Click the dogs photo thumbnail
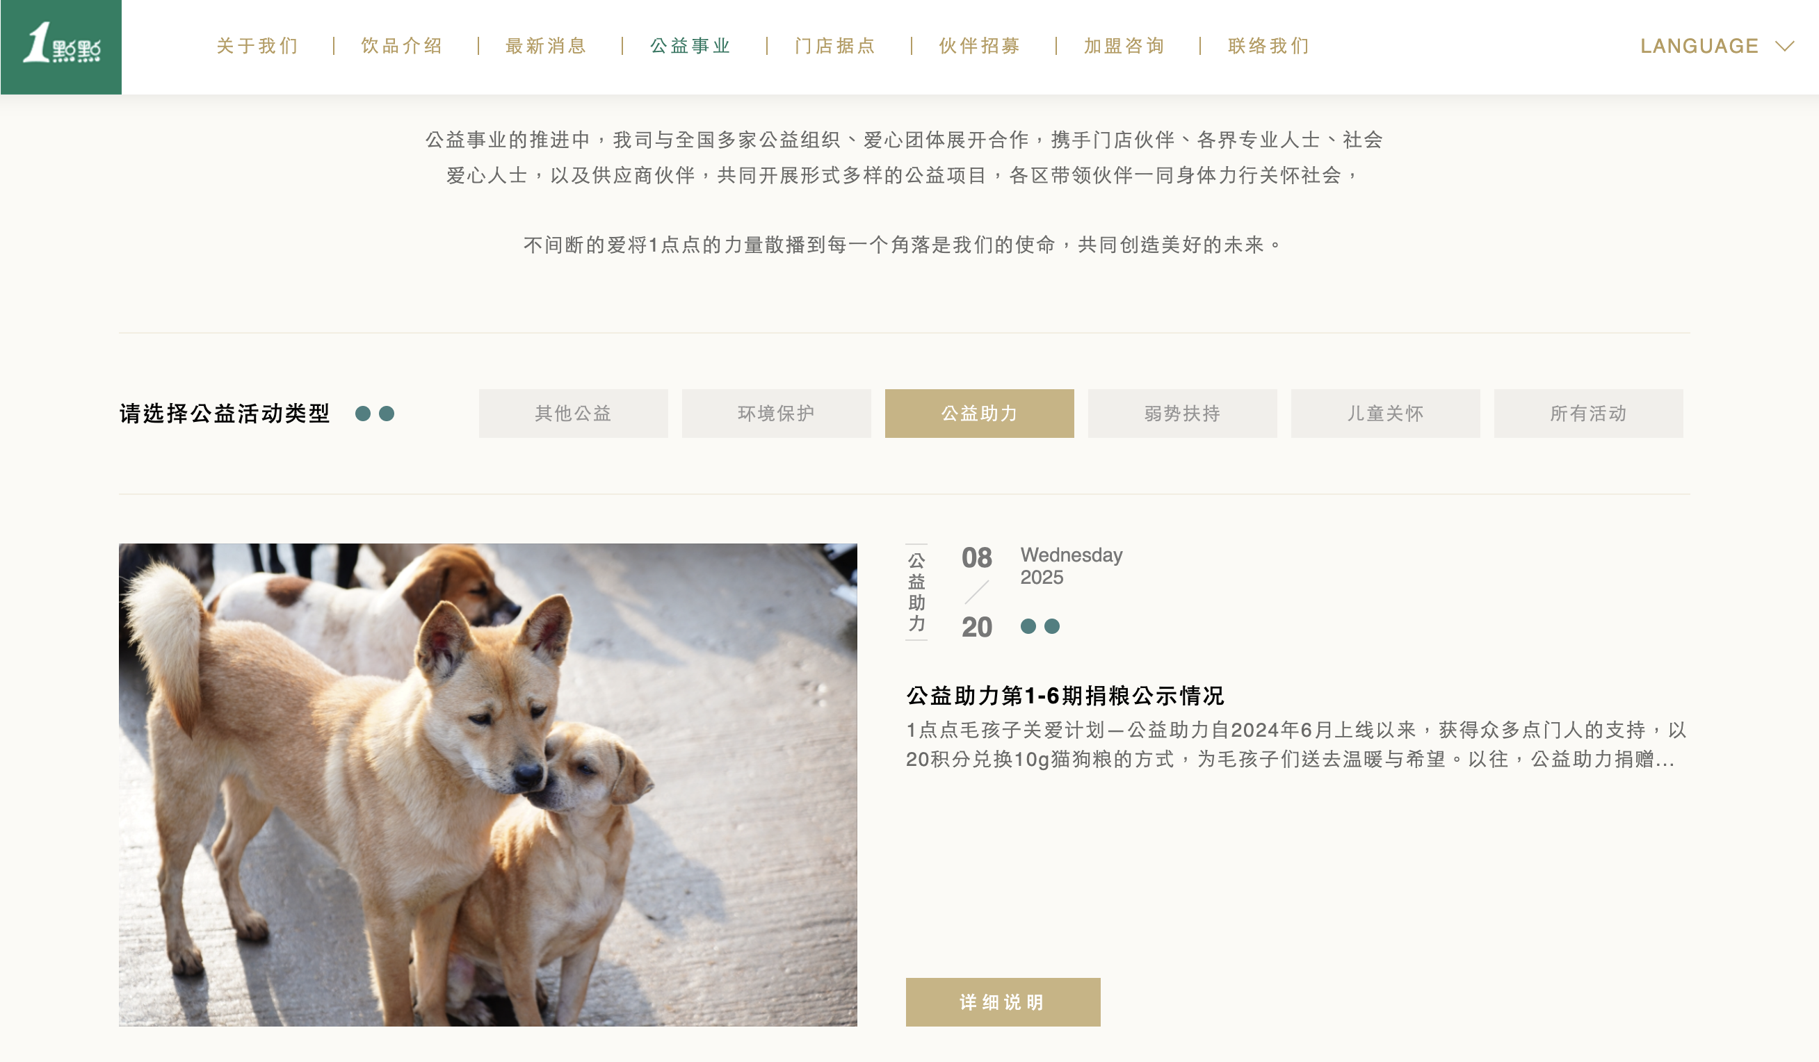Image resolution: width=1819 pixels, height=1062 pixels. tap(488, 785)
